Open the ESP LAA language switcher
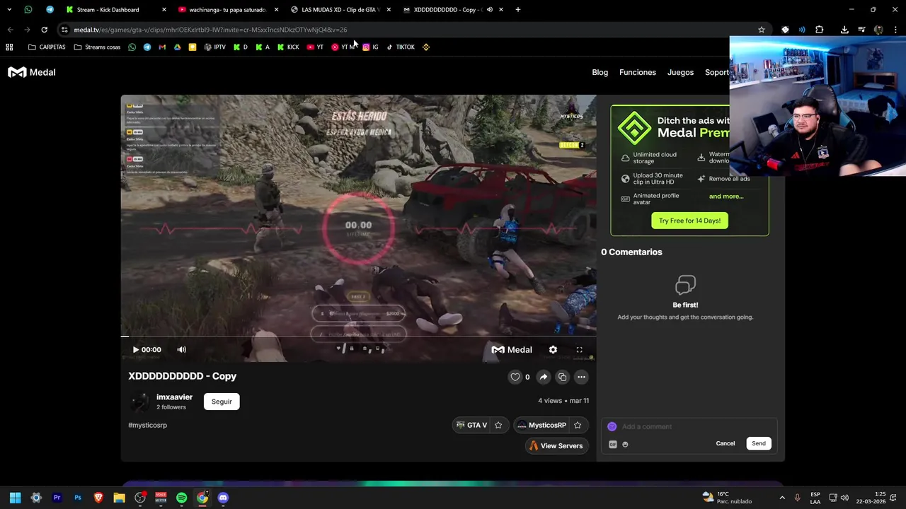 [815, 498]
